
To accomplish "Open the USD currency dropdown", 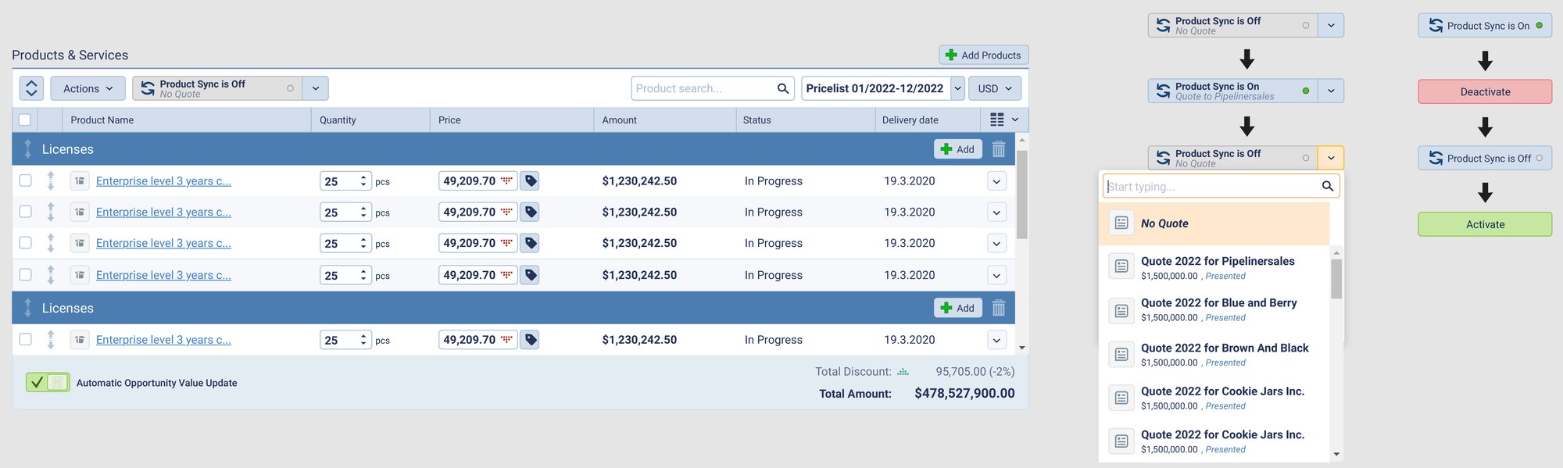I will click(995, 88).
